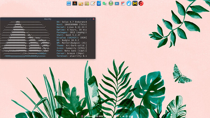210x118 pixels.
Task: Launch the green chat translation app icon
Action: [105, 3]
